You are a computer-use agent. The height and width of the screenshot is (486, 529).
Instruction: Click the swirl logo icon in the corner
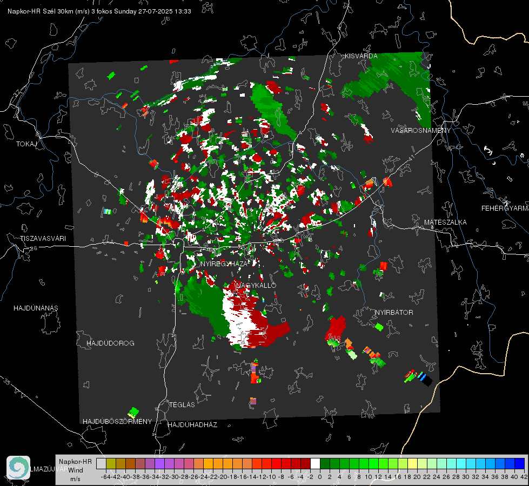point(18,468)
